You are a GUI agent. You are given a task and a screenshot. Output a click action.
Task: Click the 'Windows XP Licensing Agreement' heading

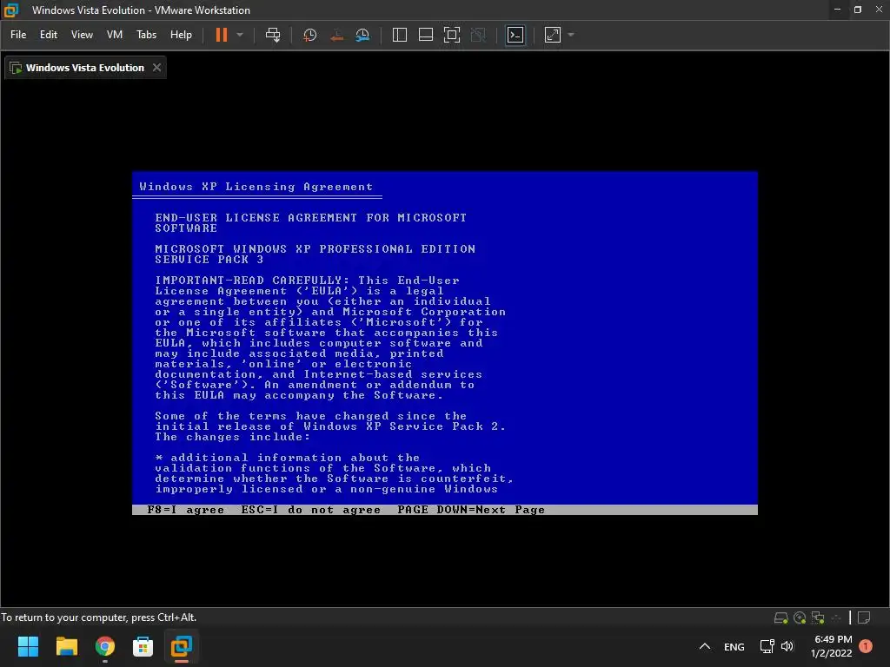256,187
